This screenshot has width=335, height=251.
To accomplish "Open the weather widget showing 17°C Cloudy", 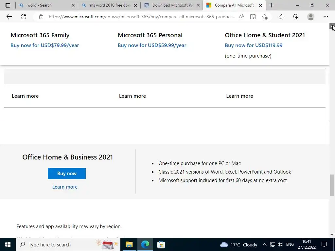I will [238, 244].
